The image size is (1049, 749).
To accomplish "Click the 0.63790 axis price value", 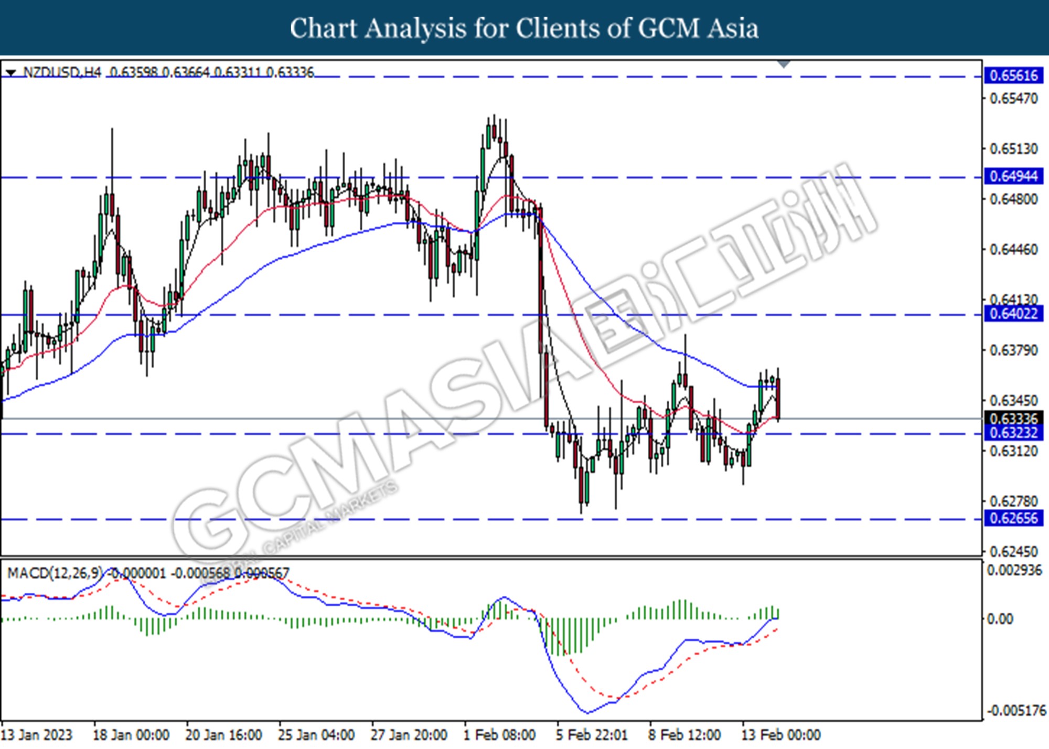I will click(1013, 350).
